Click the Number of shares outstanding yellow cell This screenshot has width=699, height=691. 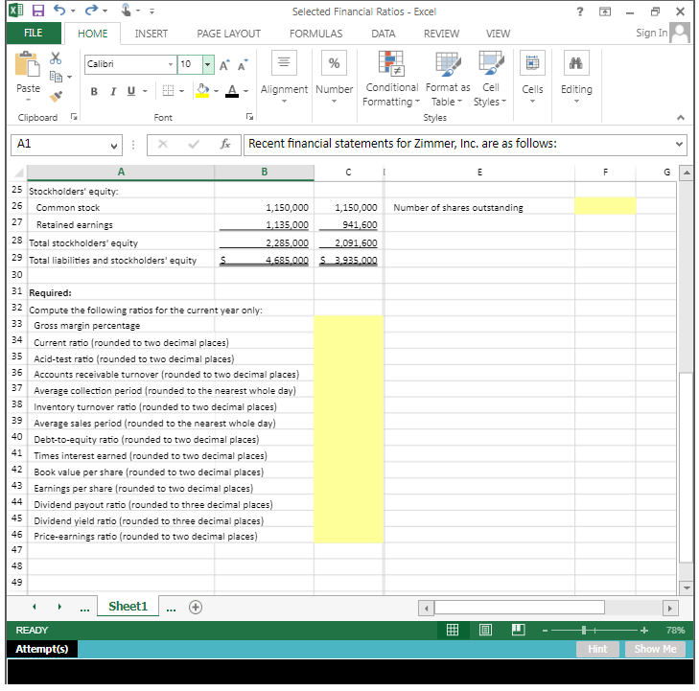click(605, 206)
